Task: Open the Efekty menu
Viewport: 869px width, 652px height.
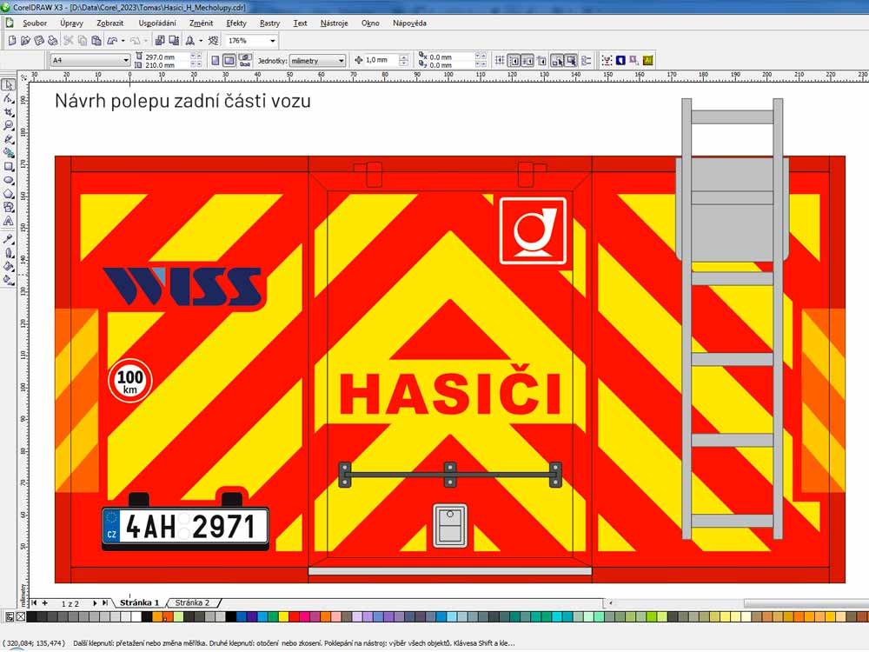Action: click(235, 23)
